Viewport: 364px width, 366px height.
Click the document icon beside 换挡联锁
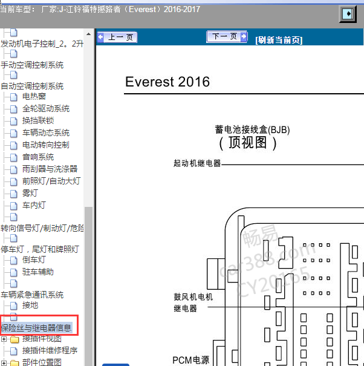(x=14, y=121)
